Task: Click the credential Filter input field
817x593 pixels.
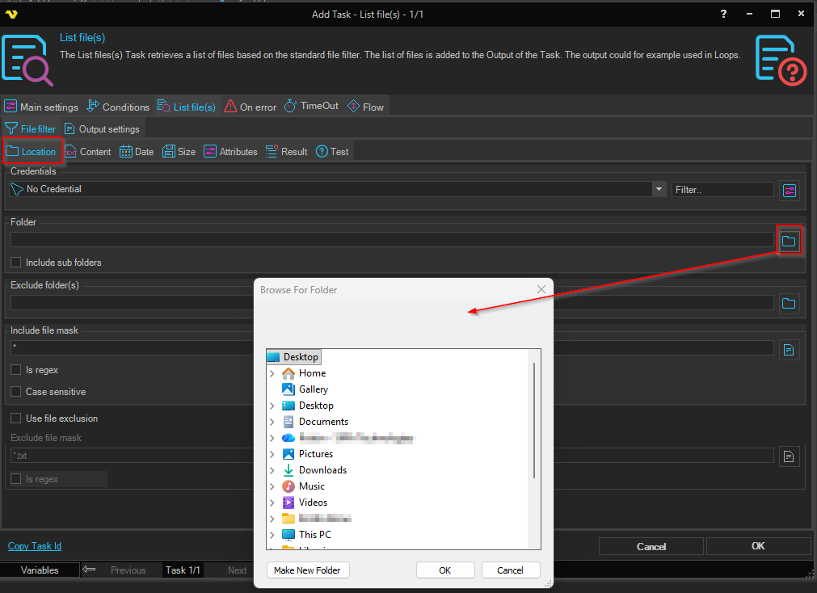Action: pos(722,189)
